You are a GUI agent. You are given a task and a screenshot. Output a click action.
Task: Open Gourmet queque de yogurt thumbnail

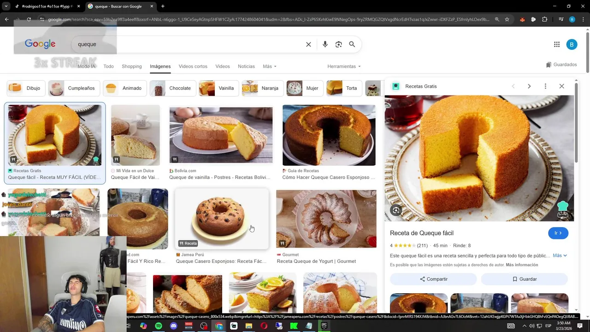click(x=326, y=219)
